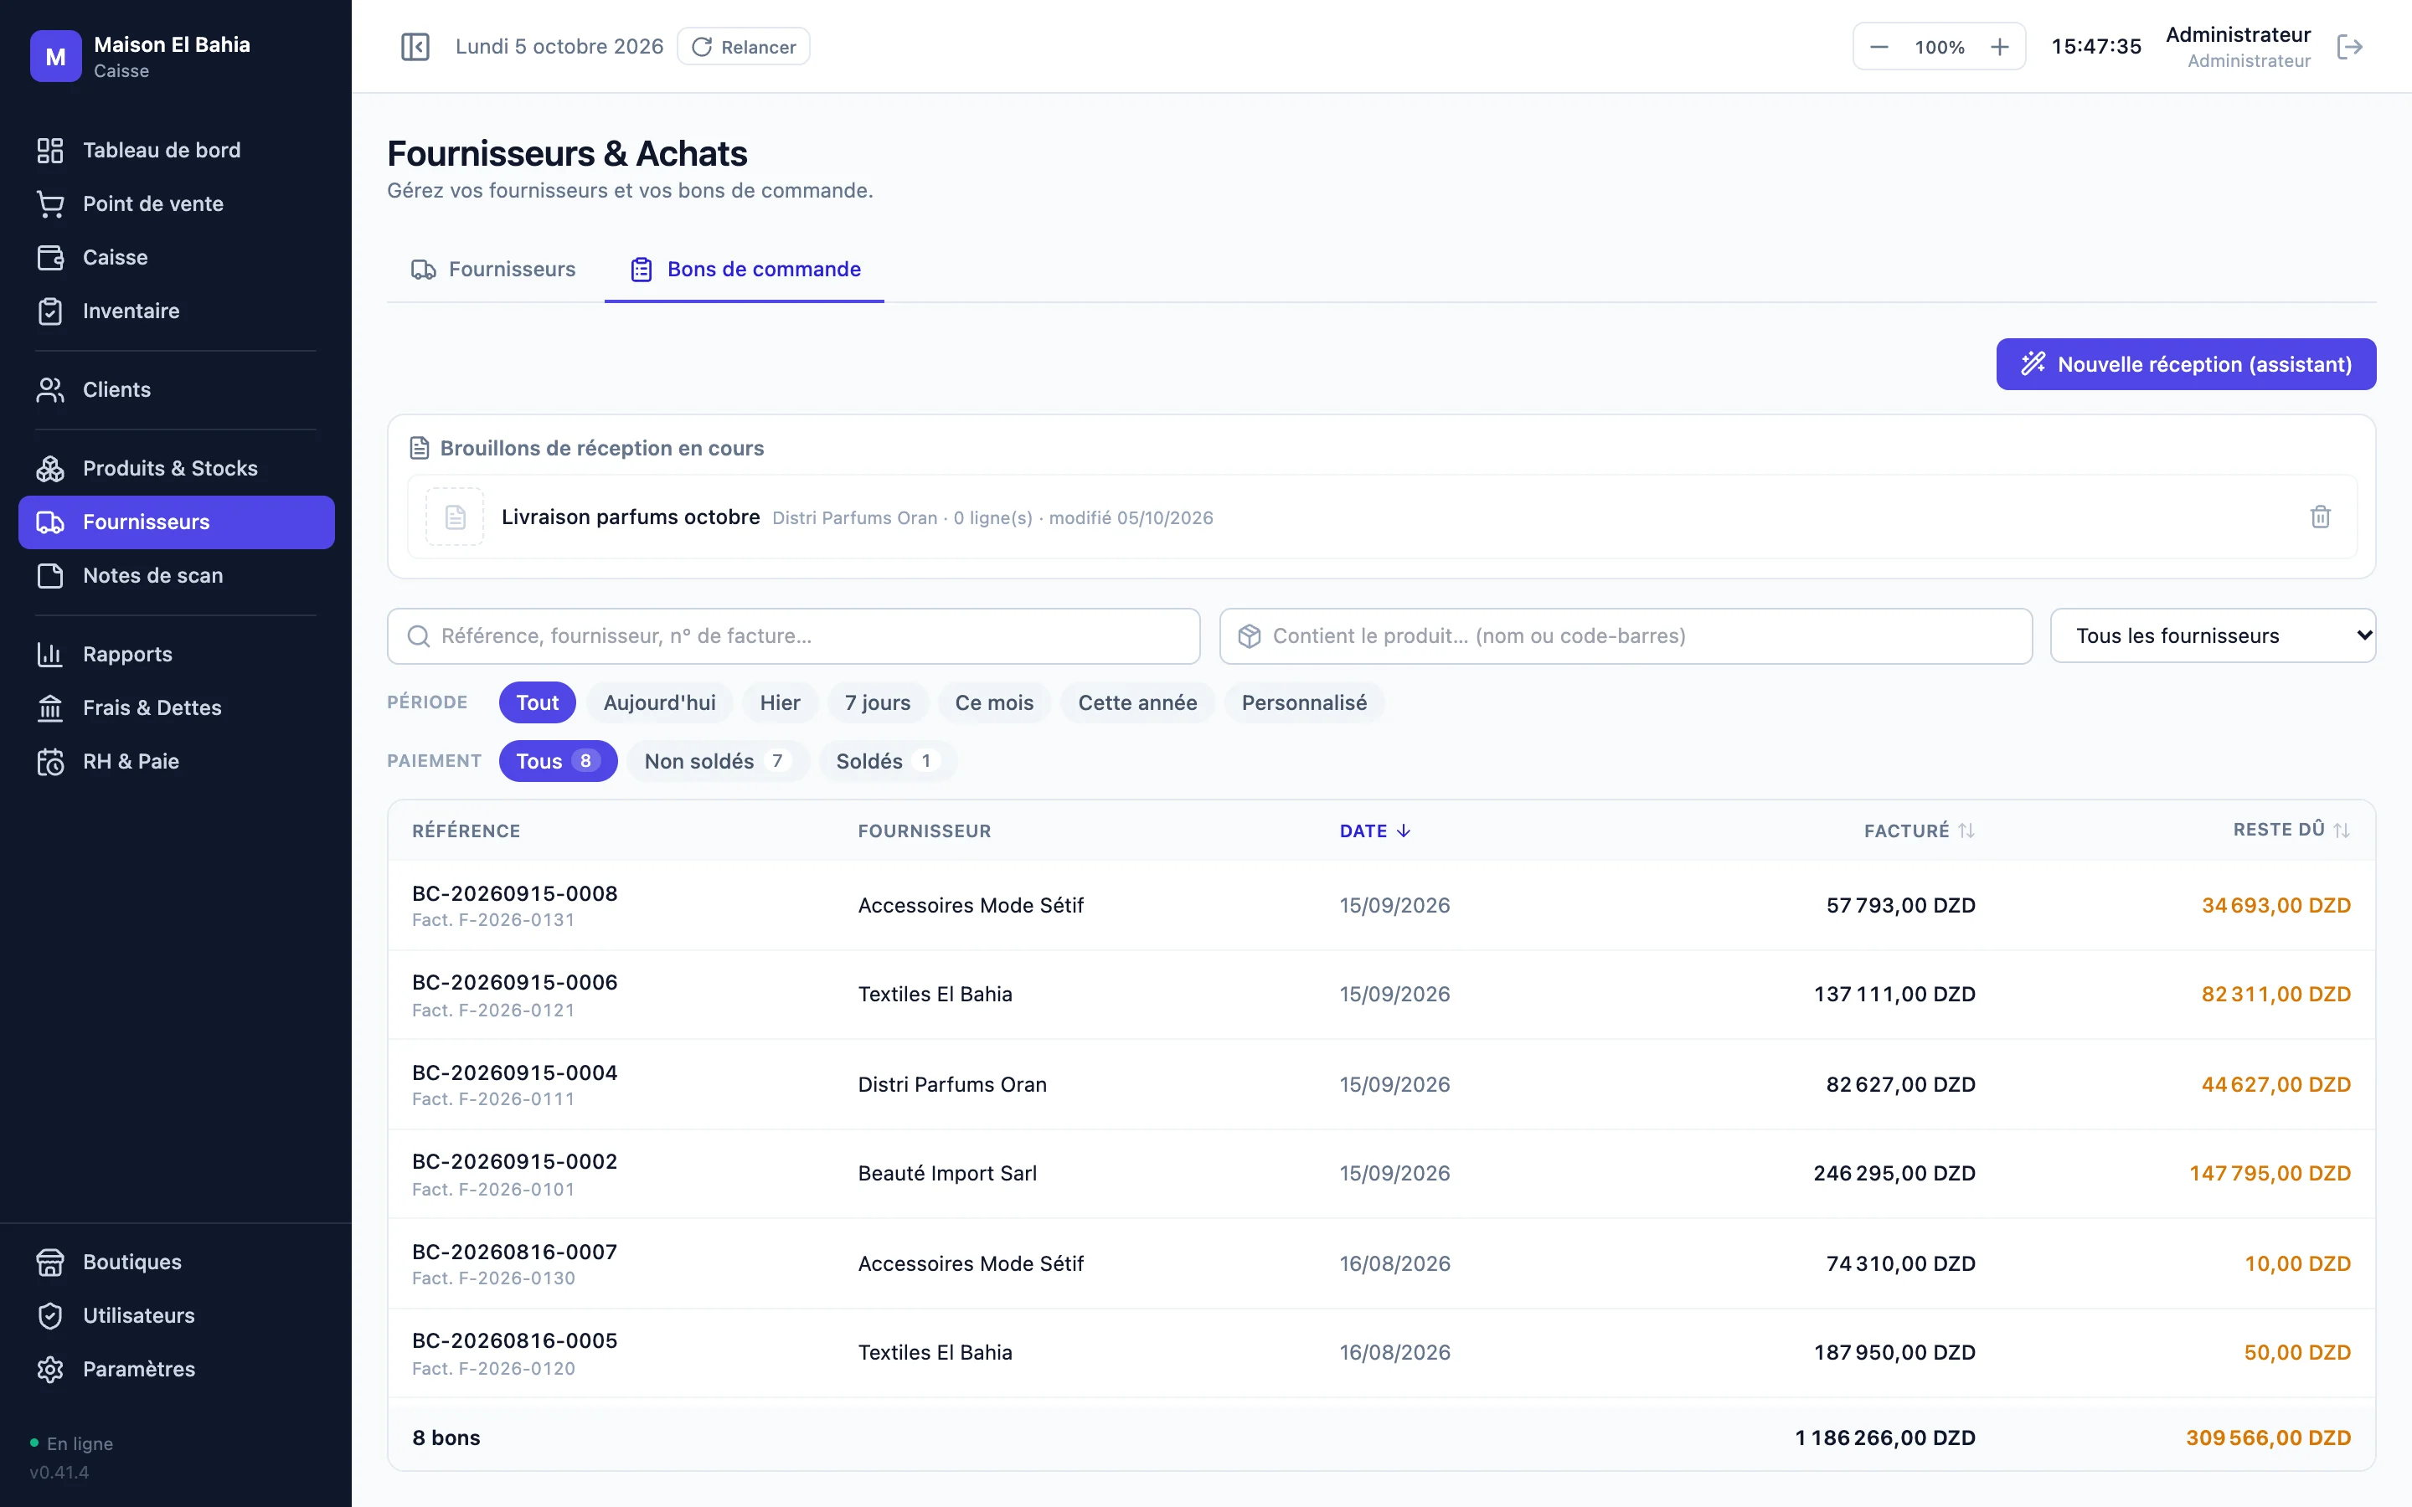Select the Fournisseurs sidebar item
Image resolution: width=2412 pixels, height=1507 pixels.
point(177,522)
